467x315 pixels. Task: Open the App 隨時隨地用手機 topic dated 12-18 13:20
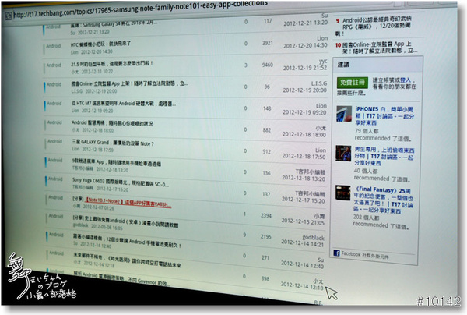click(117, 162)
